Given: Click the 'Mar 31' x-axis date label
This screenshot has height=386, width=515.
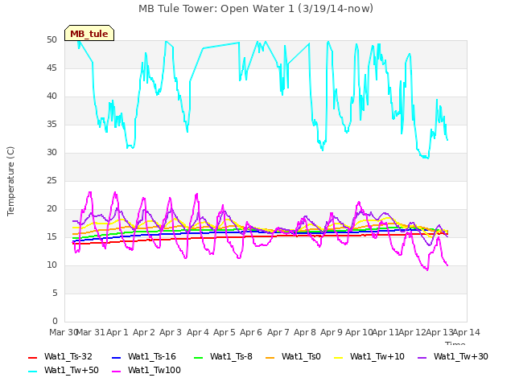Looking at the screenshot, I should (91, 332).
